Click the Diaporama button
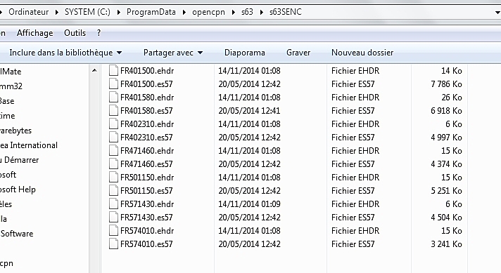 click(x=244, y=53)
